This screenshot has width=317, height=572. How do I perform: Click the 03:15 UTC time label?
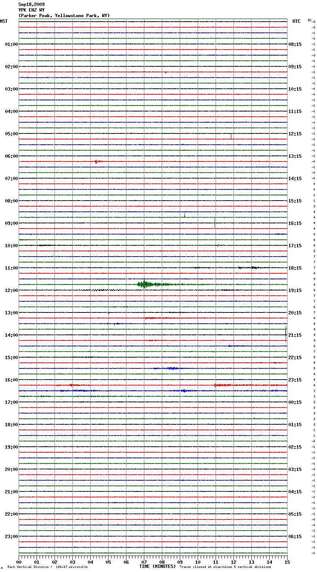(x=295, y=469)
